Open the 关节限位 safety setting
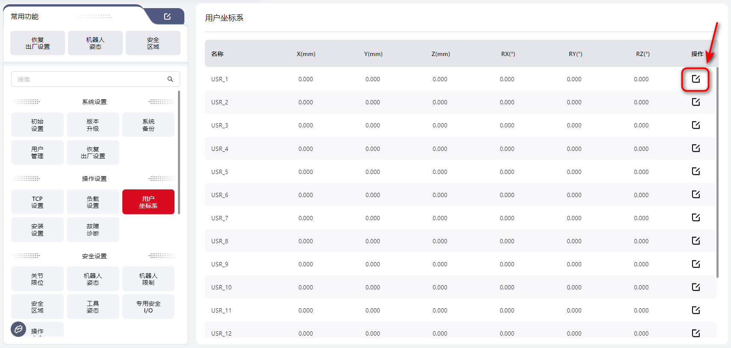Viewport: 731px width, 348px height. [x=37, y=279]
